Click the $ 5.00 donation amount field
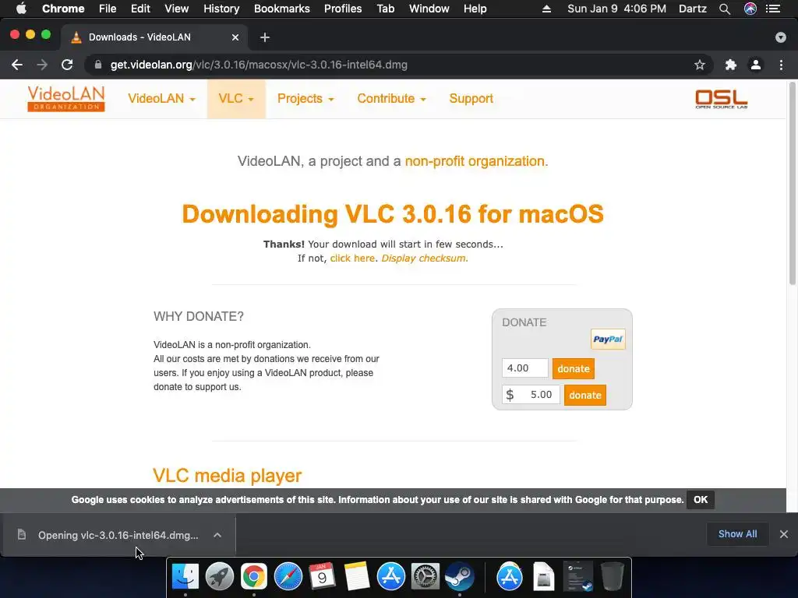The image size is (798, 598). pos(531,395)
